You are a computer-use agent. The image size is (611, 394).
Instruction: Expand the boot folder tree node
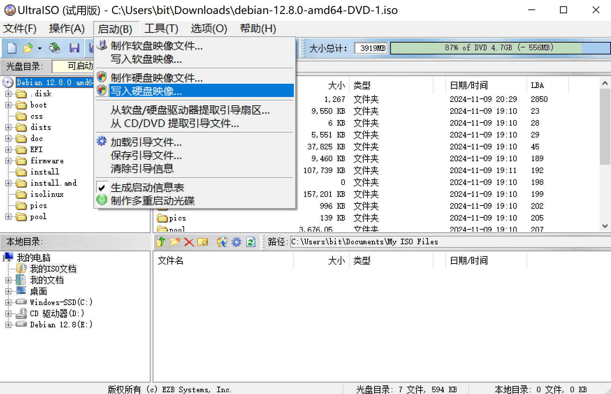tap(8, 105)
